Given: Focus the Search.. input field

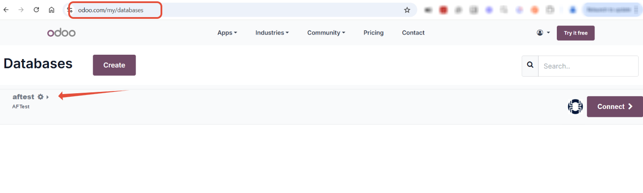Looking at the screenshot, I should tap(588, 66).
